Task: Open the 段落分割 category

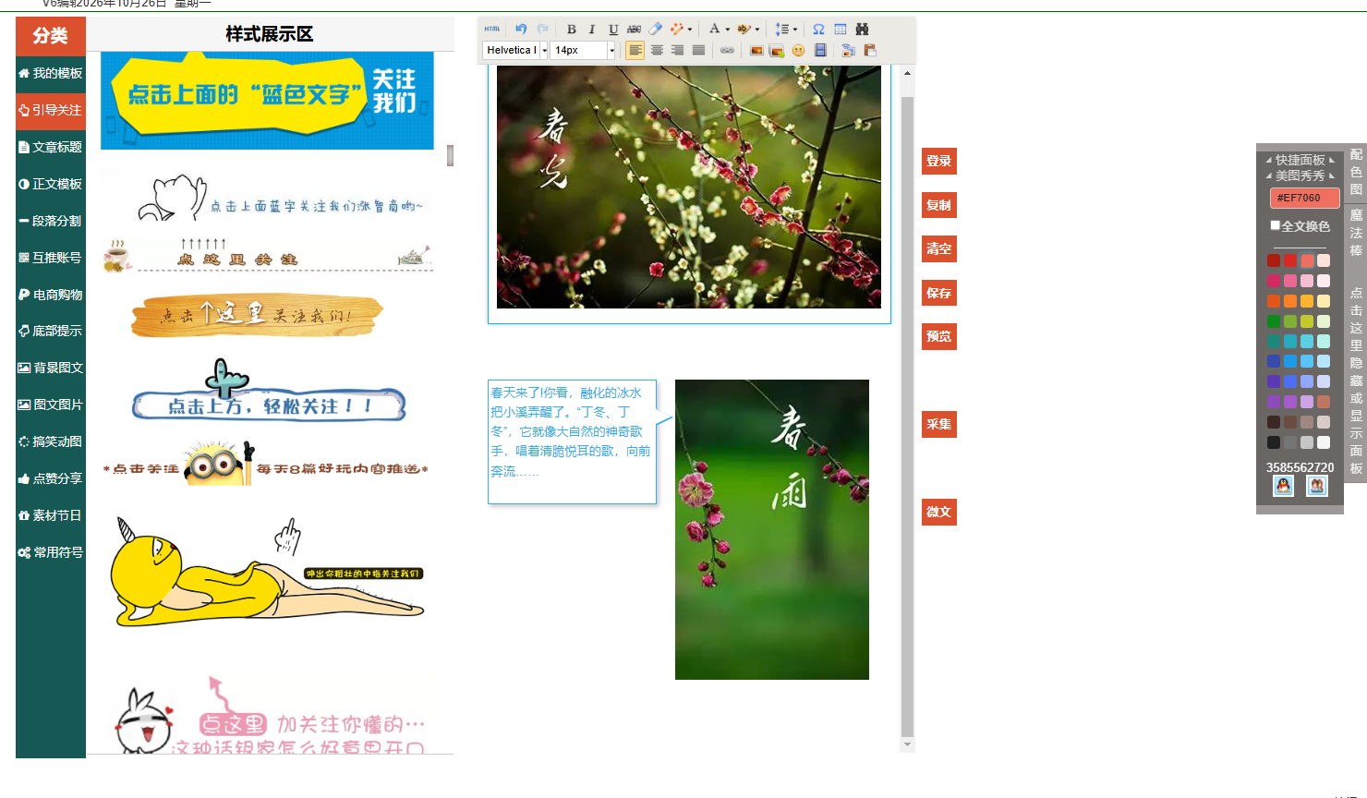Action: (x=51, y=221)
